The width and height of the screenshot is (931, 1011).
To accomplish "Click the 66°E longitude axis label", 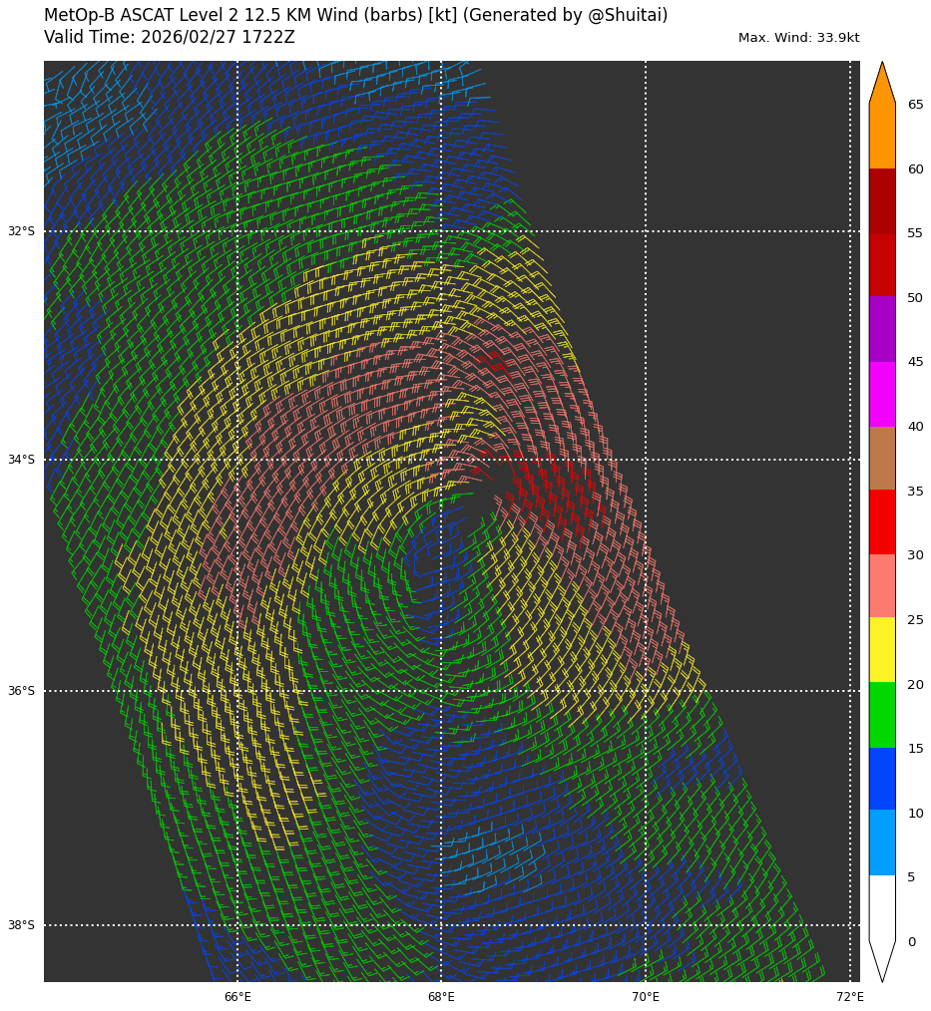I will (237, 997).
